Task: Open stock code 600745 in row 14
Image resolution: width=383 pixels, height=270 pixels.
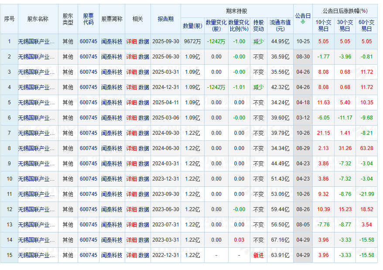Action: (x=89, y=240)
